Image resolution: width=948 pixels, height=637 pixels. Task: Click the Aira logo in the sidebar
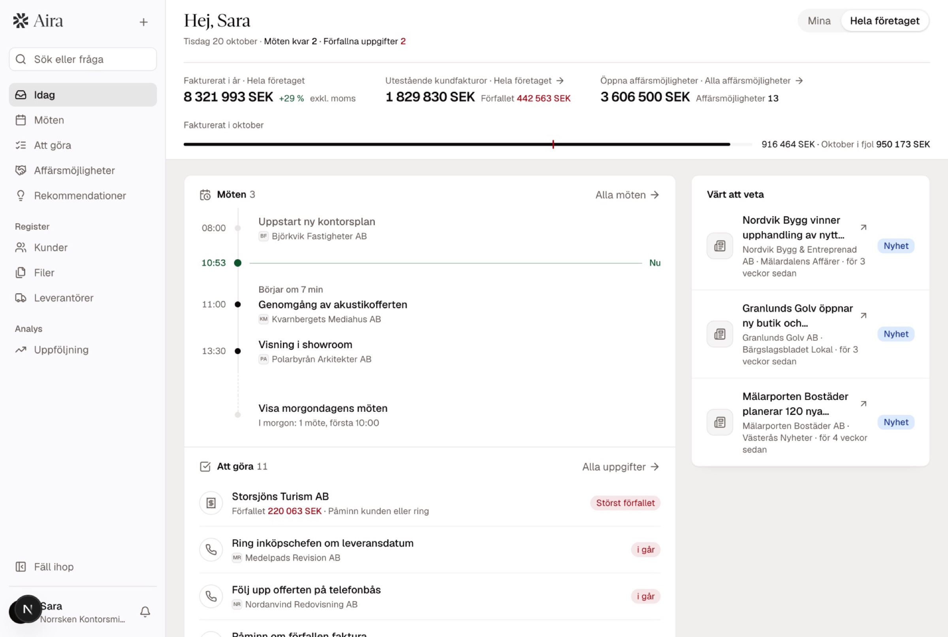pyautogui.click(x=38, y=21)
